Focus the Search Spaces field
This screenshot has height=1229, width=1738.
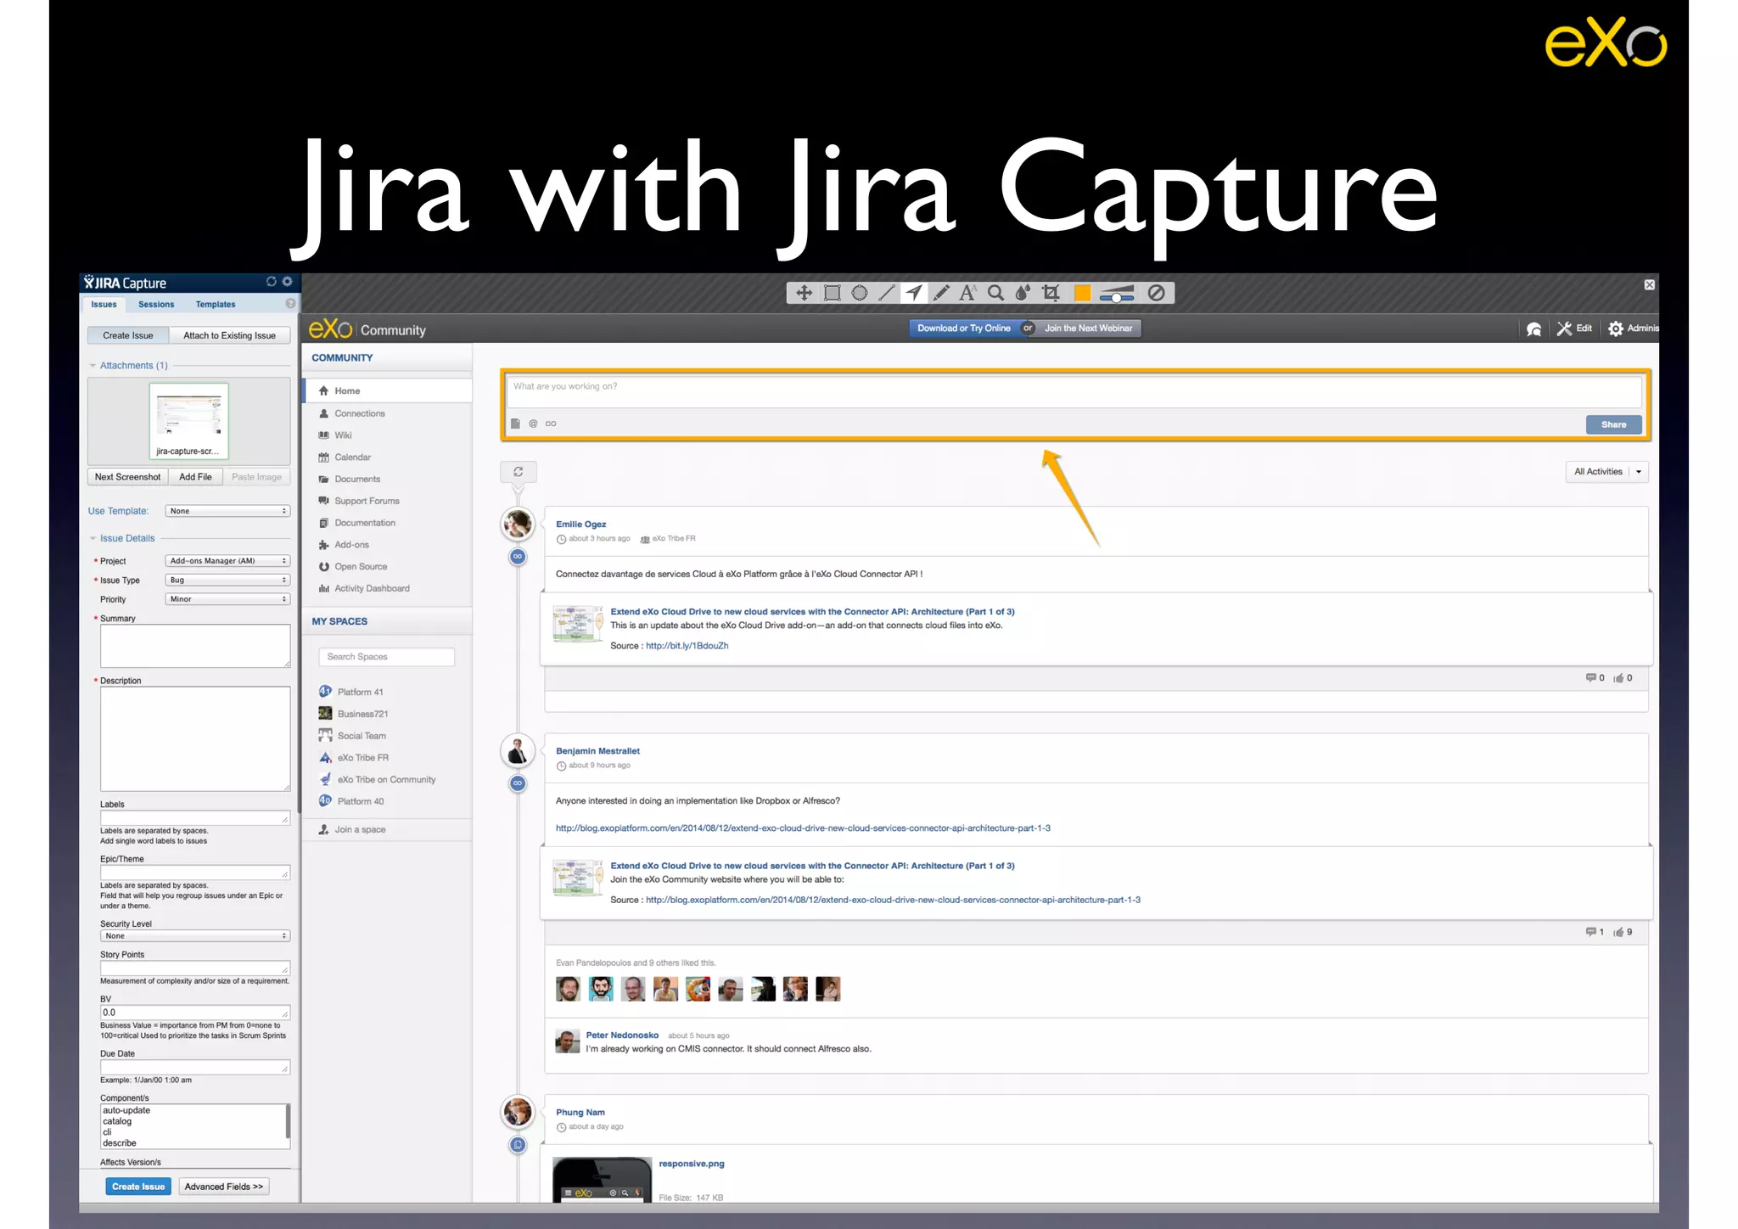pyautogui.click(x=386, y=657)
